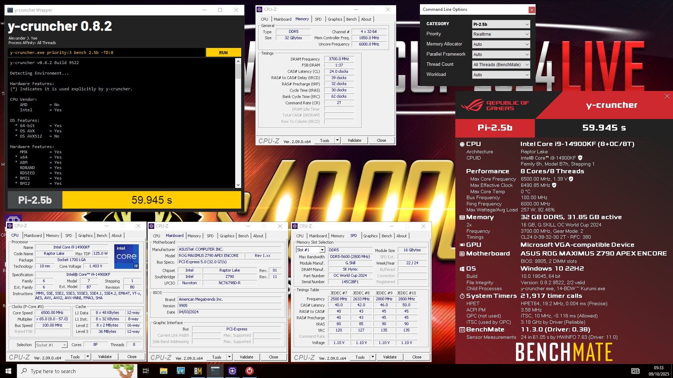Open Thread Count dropdown
673x378 pixels.
[x=501, y=65]
